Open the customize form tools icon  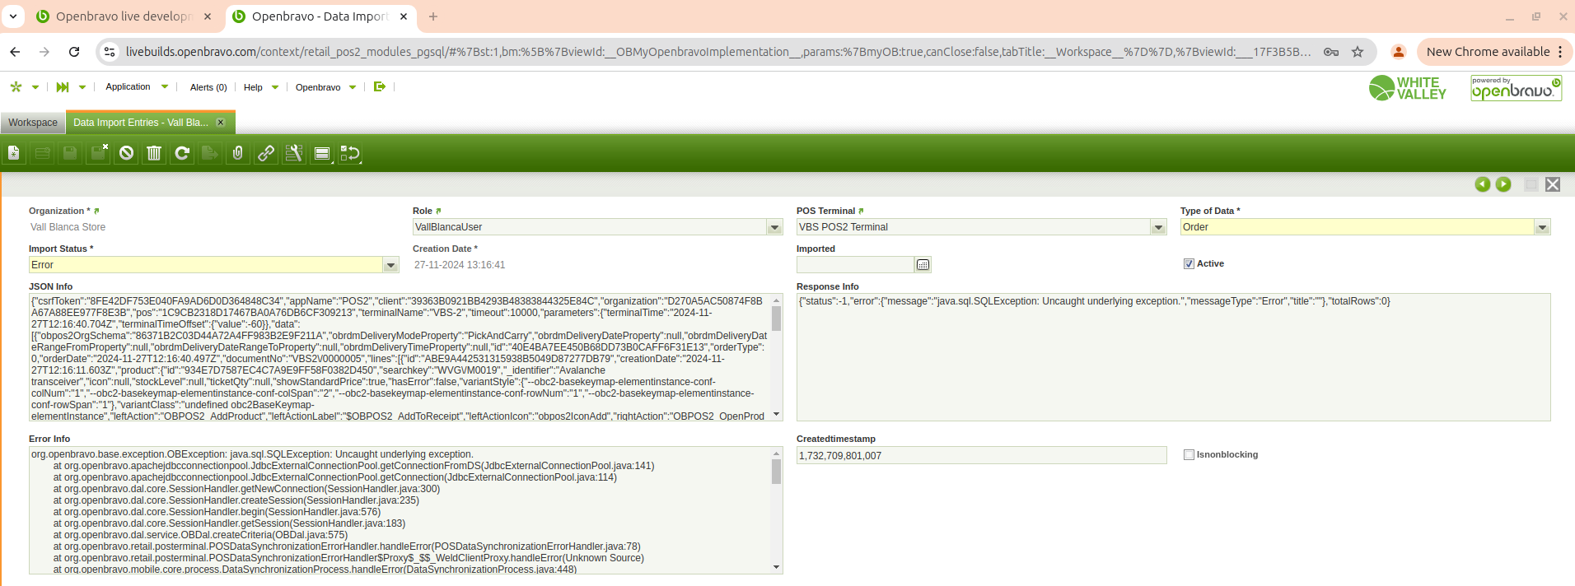(x=294, y=153)
